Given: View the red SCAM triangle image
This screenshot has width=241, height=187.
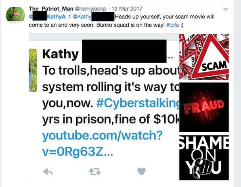Looking at the screenshot, I should [x=204, y=57].
